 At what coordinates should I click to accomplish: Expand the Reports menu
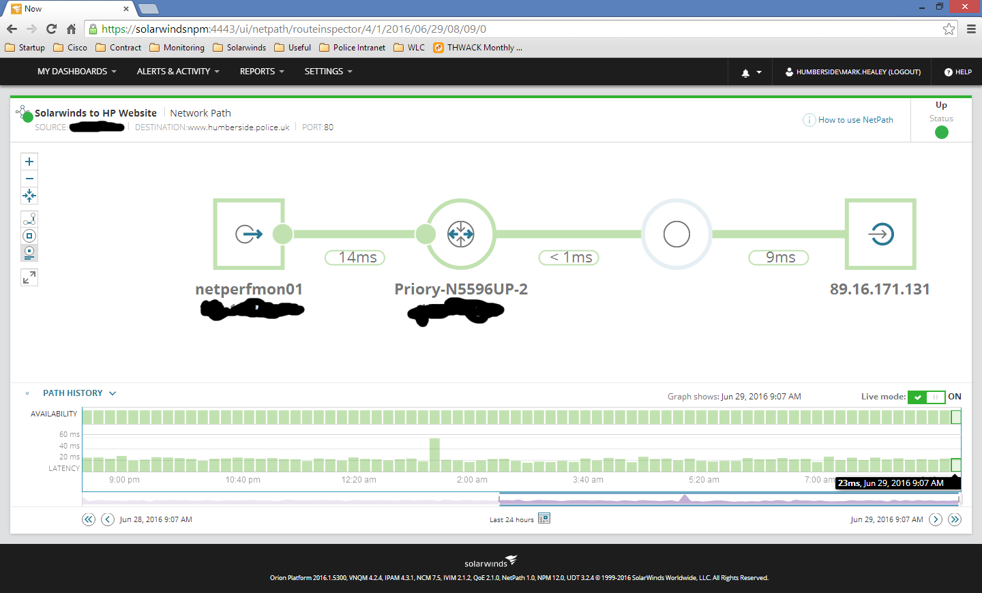click(262, 72)
